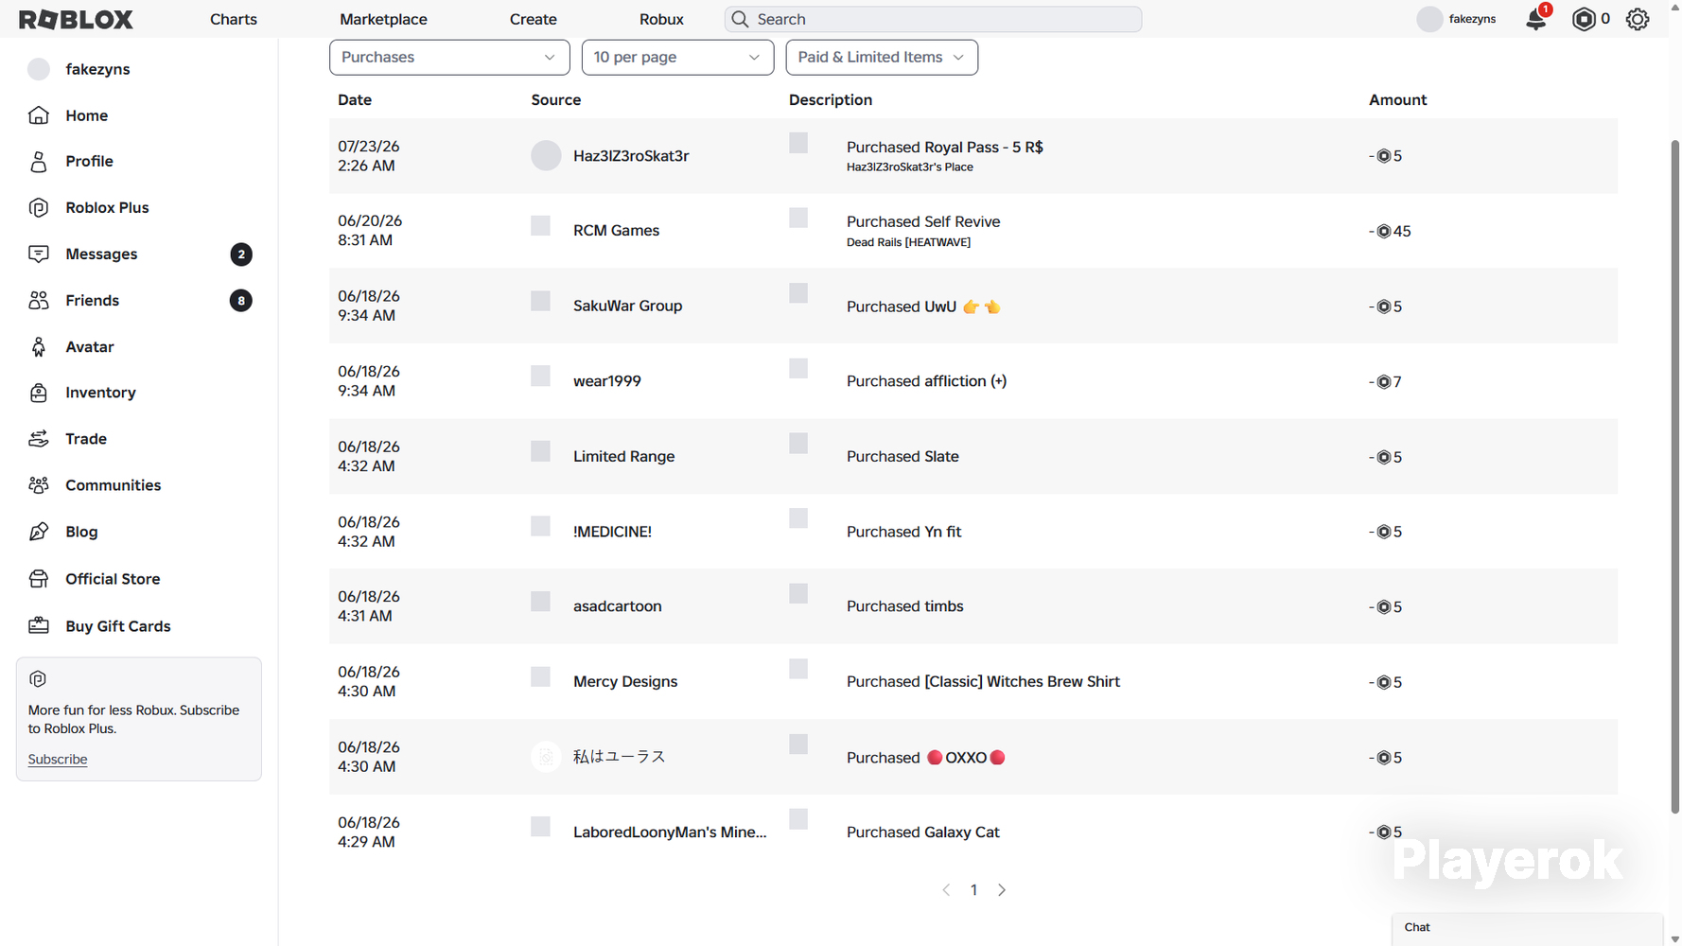Click the friends count badge 8
Screen dimensions: 1682x946
click(x=241, y=301)
